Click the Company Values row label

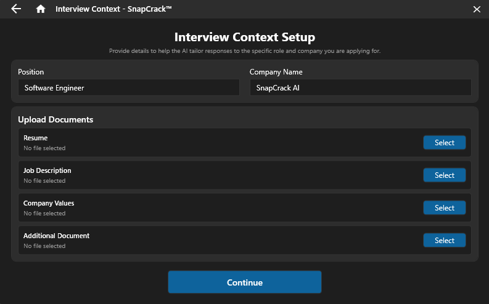coord(49,203)
